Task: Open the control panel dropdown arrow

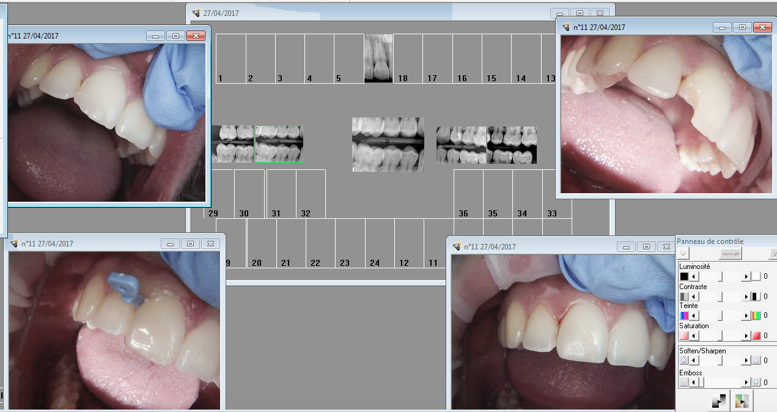Action: [684, 254]
